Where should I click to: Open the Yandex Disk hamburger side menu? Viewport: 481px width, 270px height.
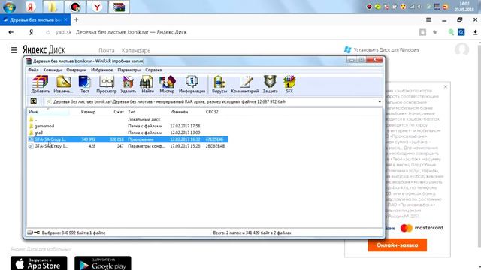[14, 50]
